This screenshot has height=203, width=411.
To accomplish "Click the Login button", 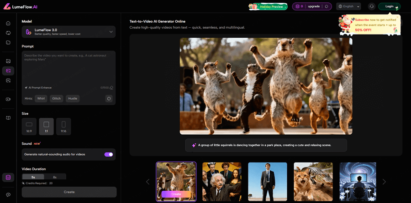I will point(389,6).
